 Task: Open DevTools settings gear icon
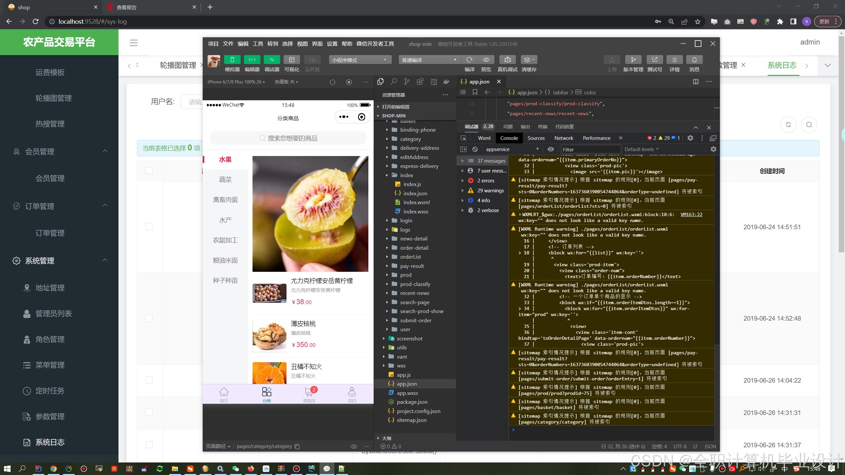tap(690, 138)
